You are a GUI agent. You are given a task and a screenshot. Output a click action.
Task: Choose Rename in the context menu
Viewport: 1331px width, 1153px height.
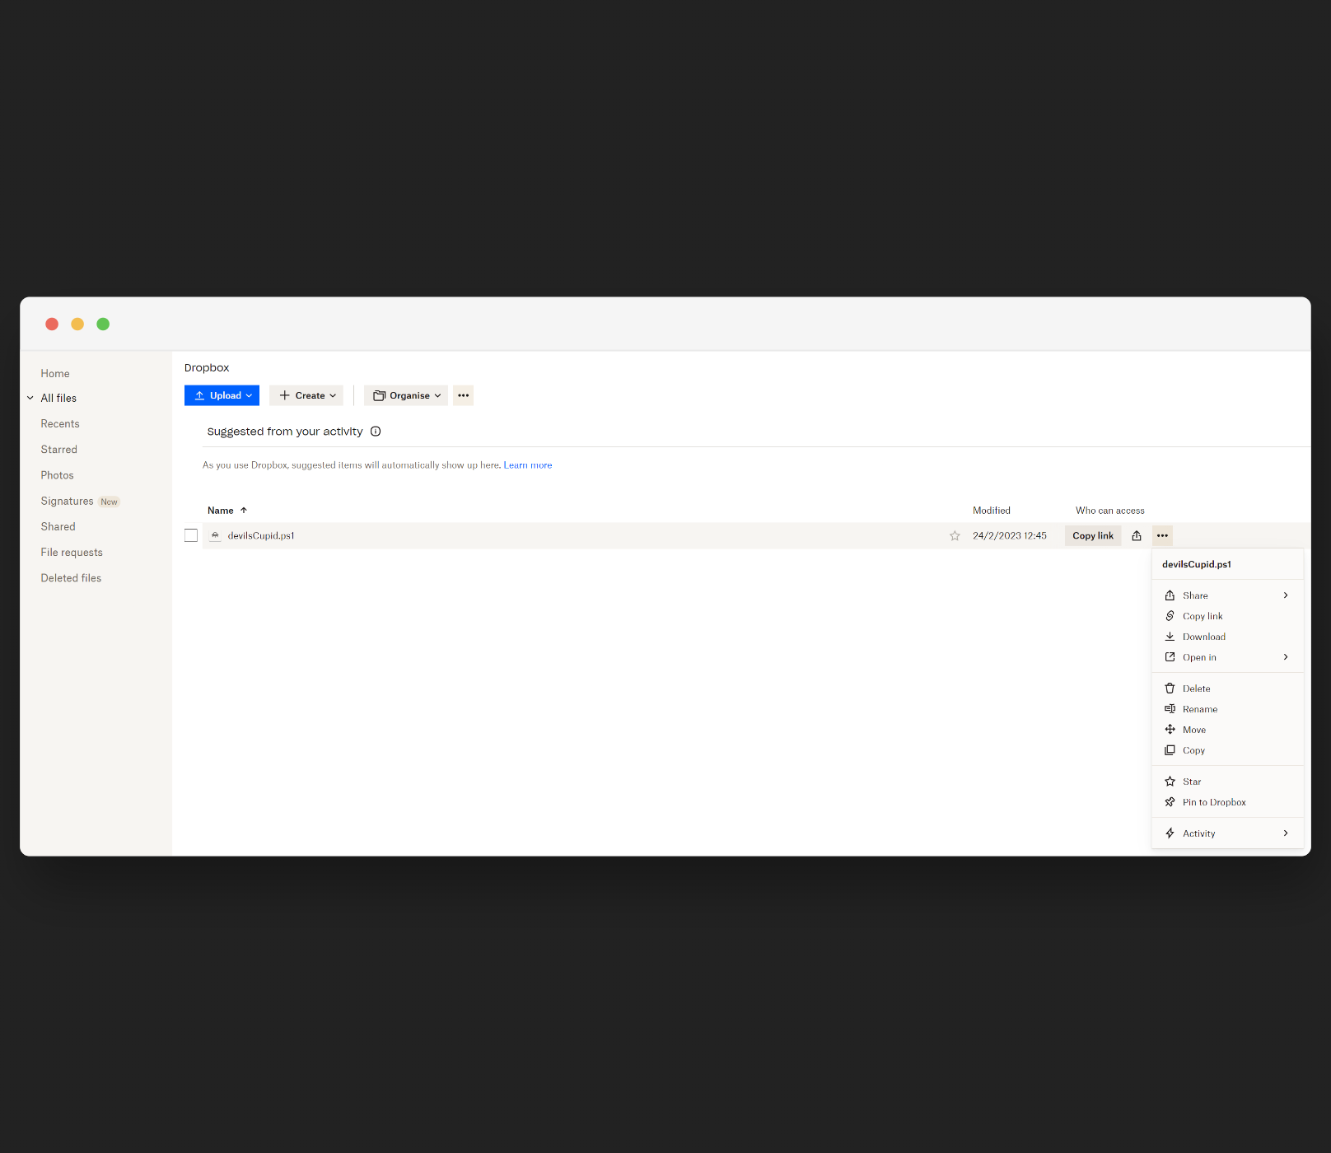click(x=1227, y=709)
